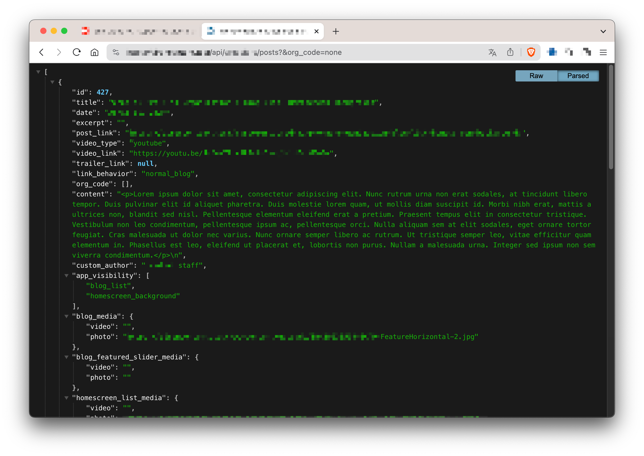Click inside the address bar URL field
Screen dimensions: 644x456
[281, 52]
